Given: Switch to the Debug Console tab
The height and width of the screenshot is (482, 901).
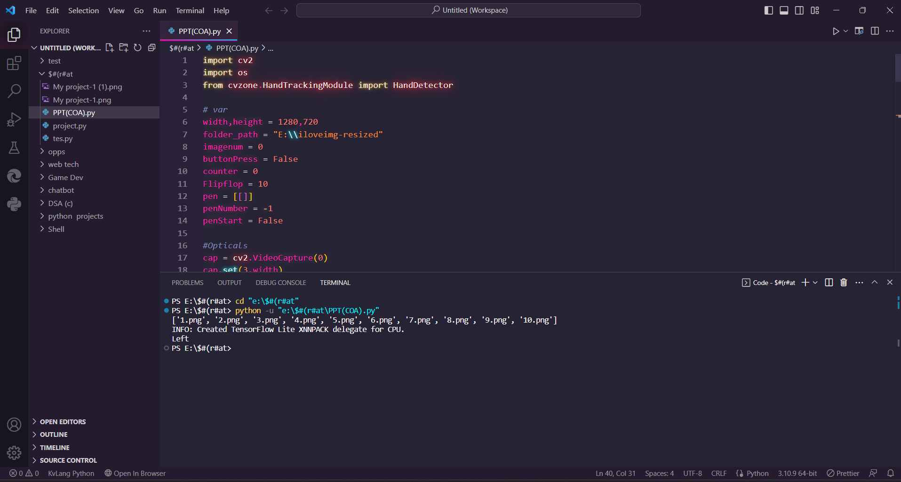Looking at the screenshot, I should click(281, 283).
